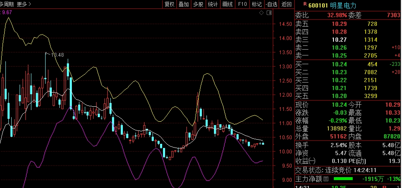The width and height of the screenshot is (402, 188).
Task: Click the 换手 rate 2.54%
Action: 338,145
